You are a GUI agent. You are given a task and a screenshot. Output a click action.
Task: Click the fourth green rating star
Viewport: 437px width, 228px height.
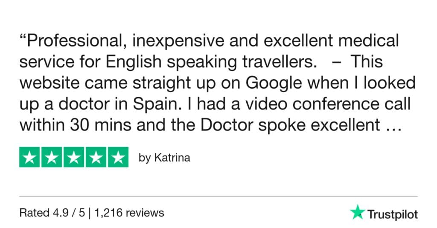click(x=96, y=157)
